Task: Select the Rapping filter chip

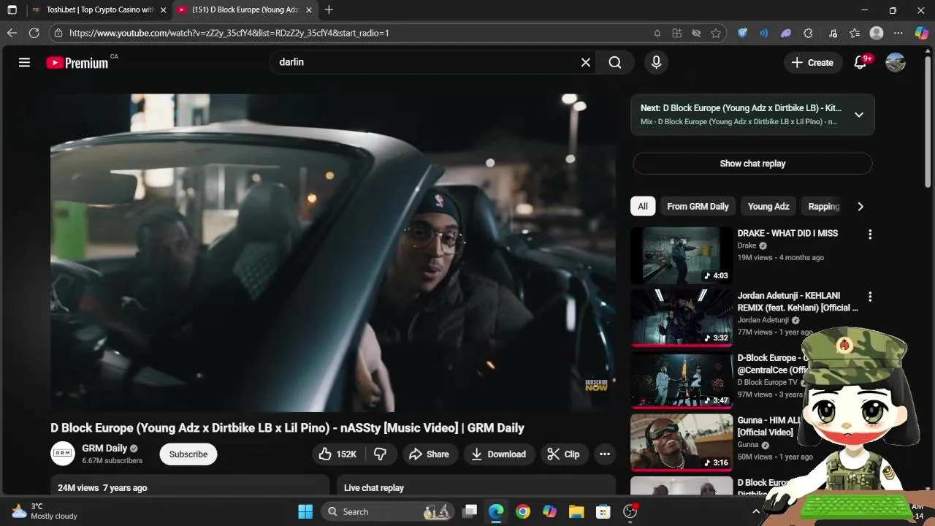Action: tap(823, 206)
